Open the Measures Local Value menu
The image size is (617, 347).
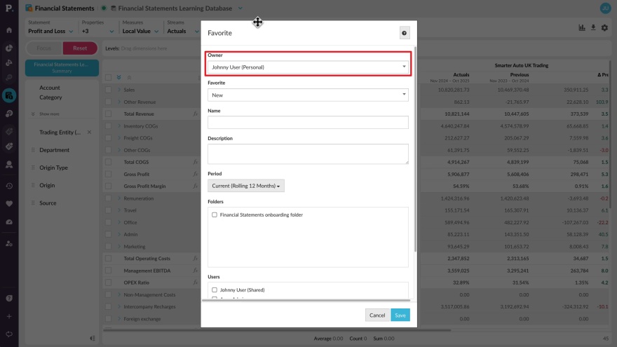[x=140, y=31]
